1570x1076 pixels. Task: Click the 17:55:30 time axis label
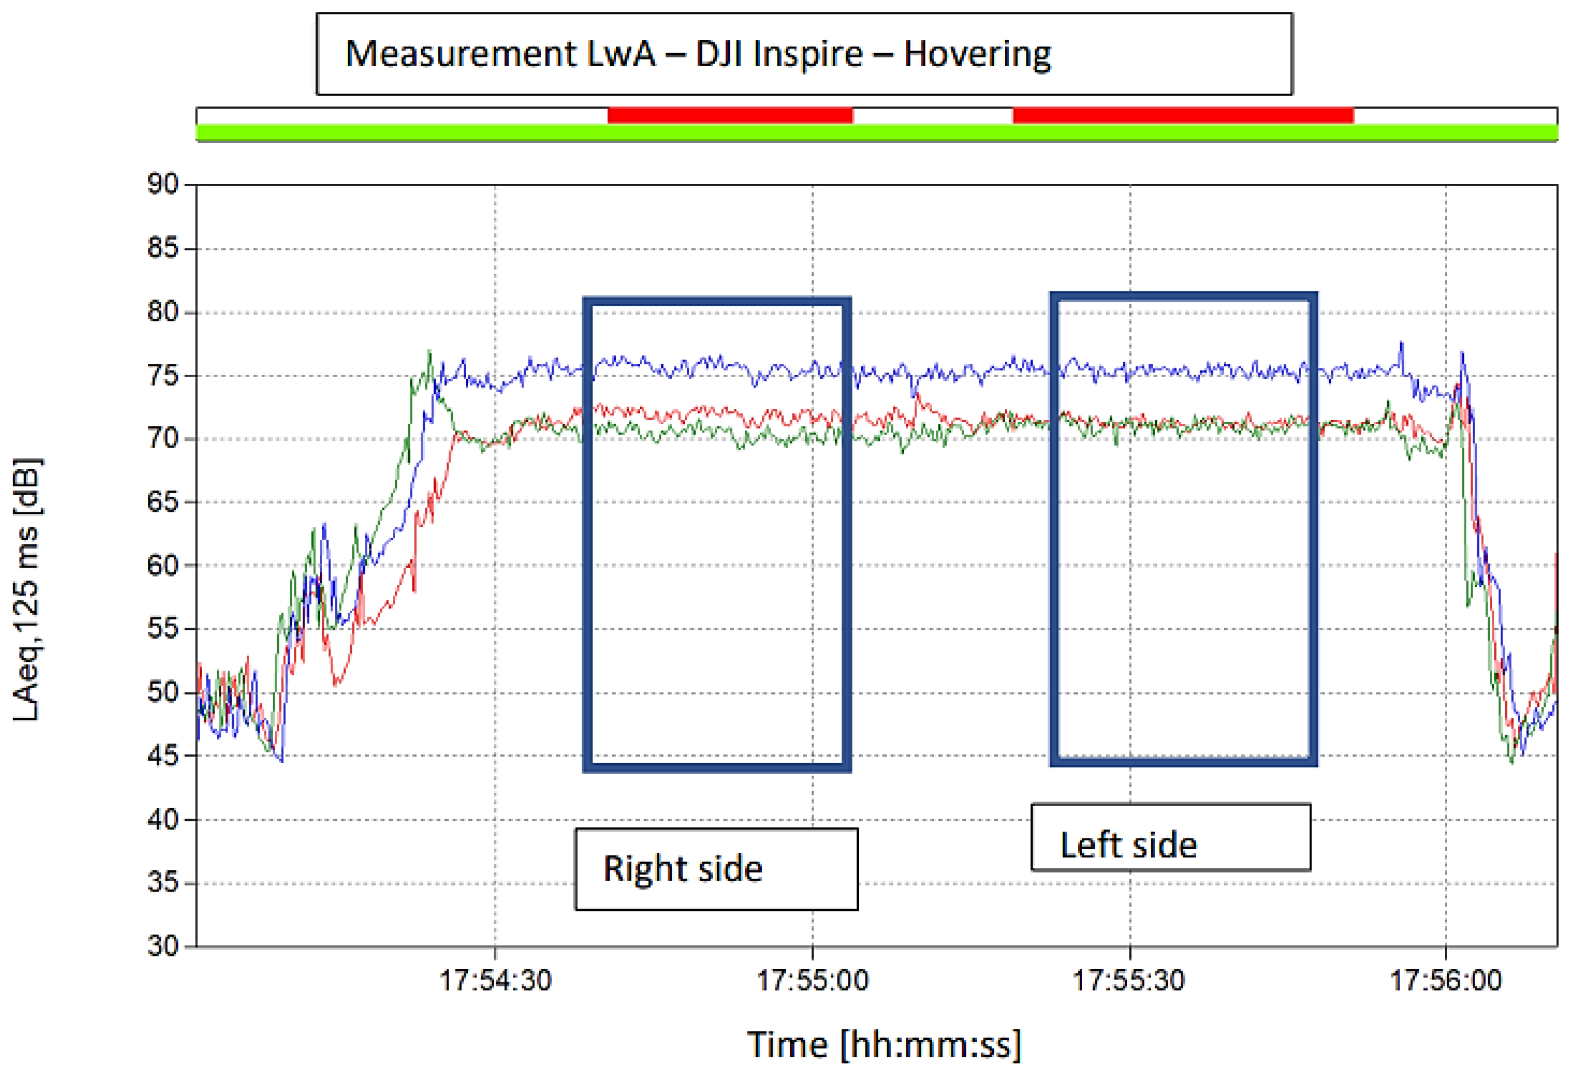point(1129,980)
